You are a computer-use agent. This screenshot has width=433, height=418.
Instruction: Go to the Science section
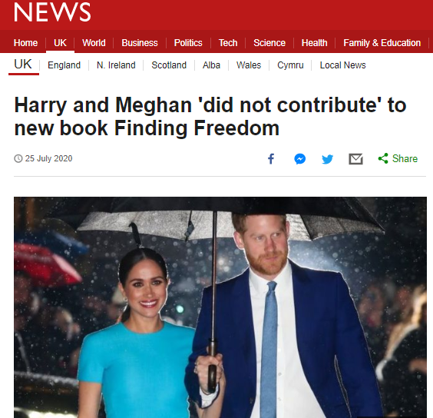coord(269,43)
